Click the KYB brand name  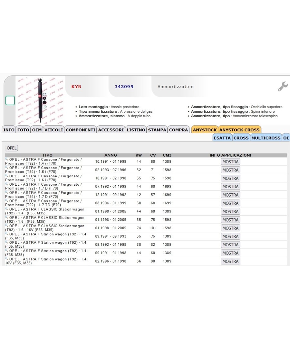pos(76,87)
